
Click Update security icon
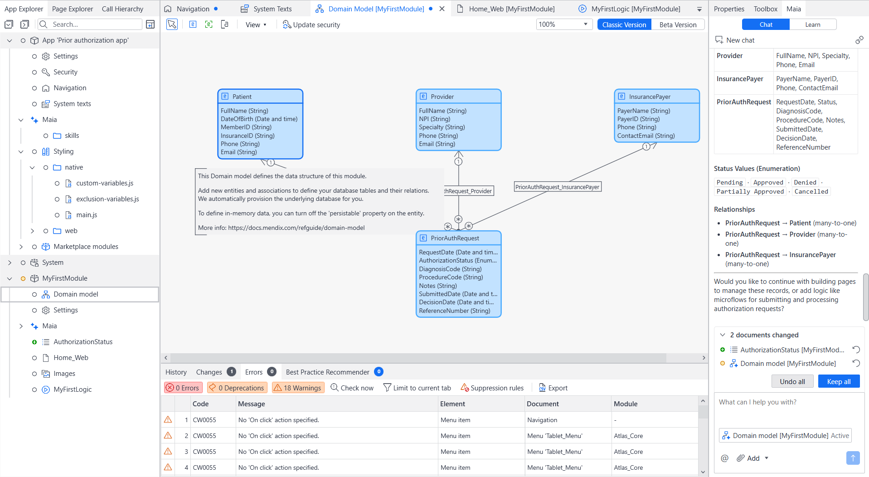click(286, 24)
